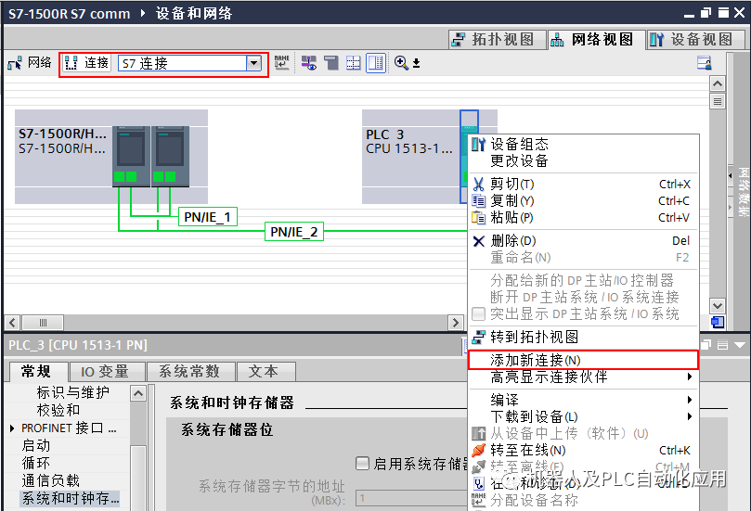
Task: Toggle the split view columns icon
Action: point(376,63)
